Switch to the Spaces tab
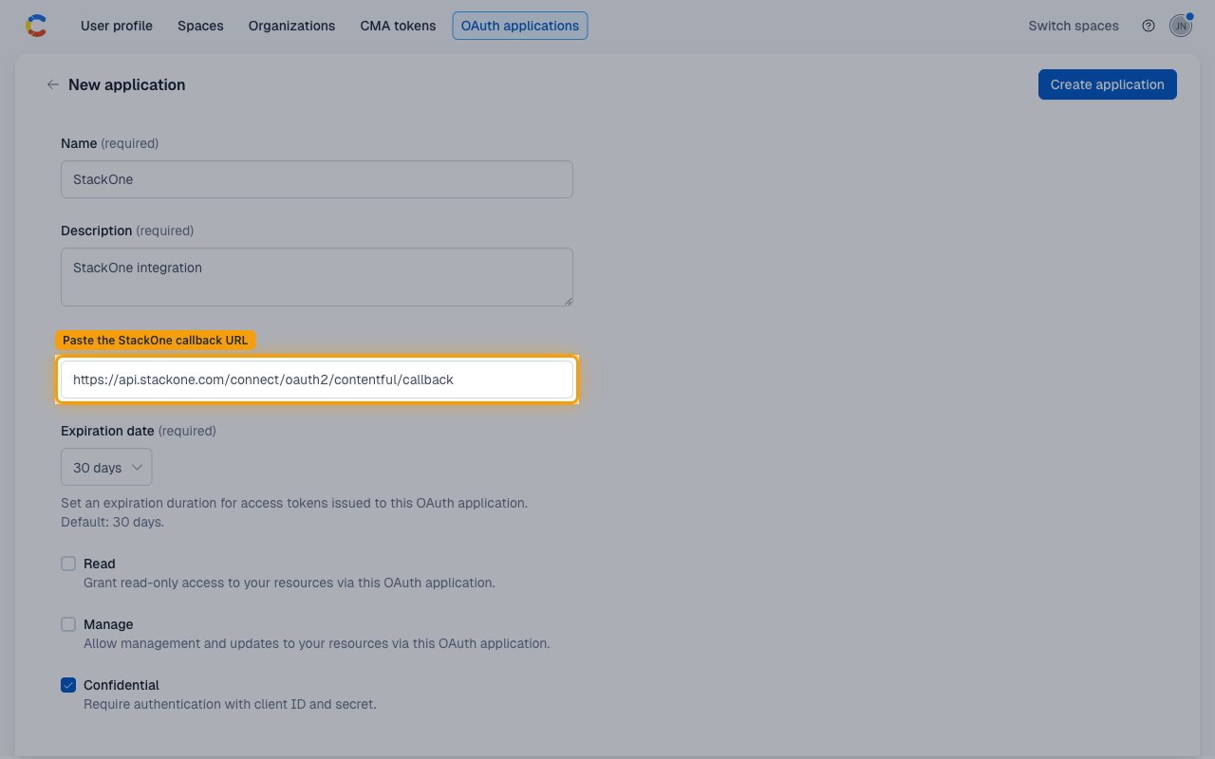This screenshot has width=1215, height=759. point(200,26)
